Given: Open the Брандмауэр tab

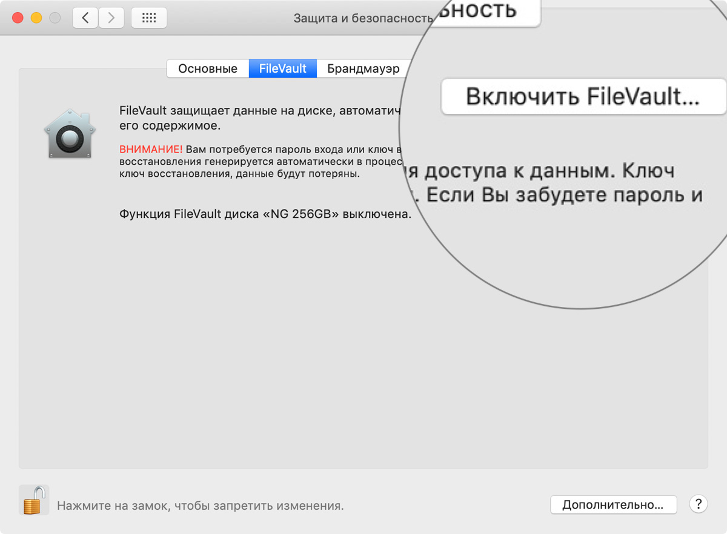Looking at the screenshot, I should [363, 68].
